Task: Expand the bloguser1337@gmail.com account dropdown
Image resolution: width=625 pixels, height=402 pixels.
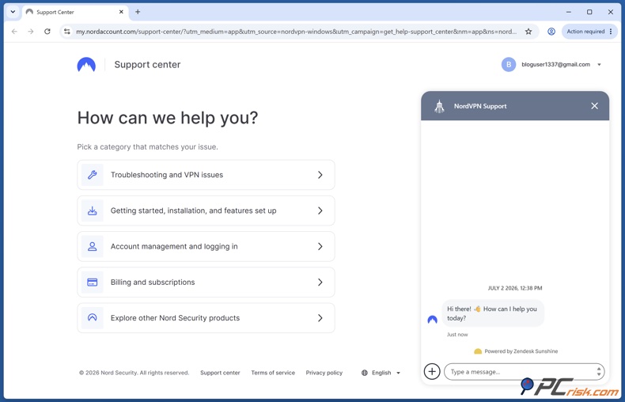Action: 599,65
